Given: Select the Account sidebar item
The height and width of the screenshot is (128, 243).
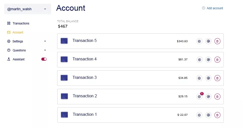Looking at the screenshot, I should click(x=18, y=32).
